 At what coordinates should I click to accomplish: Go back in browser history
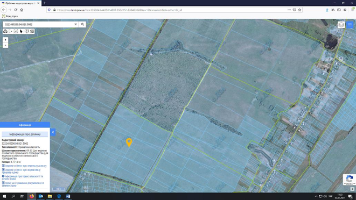click(x=4, y=10)
